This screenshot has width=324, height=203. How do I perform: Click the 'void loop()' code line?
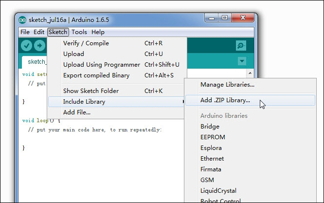pos(41,121)
